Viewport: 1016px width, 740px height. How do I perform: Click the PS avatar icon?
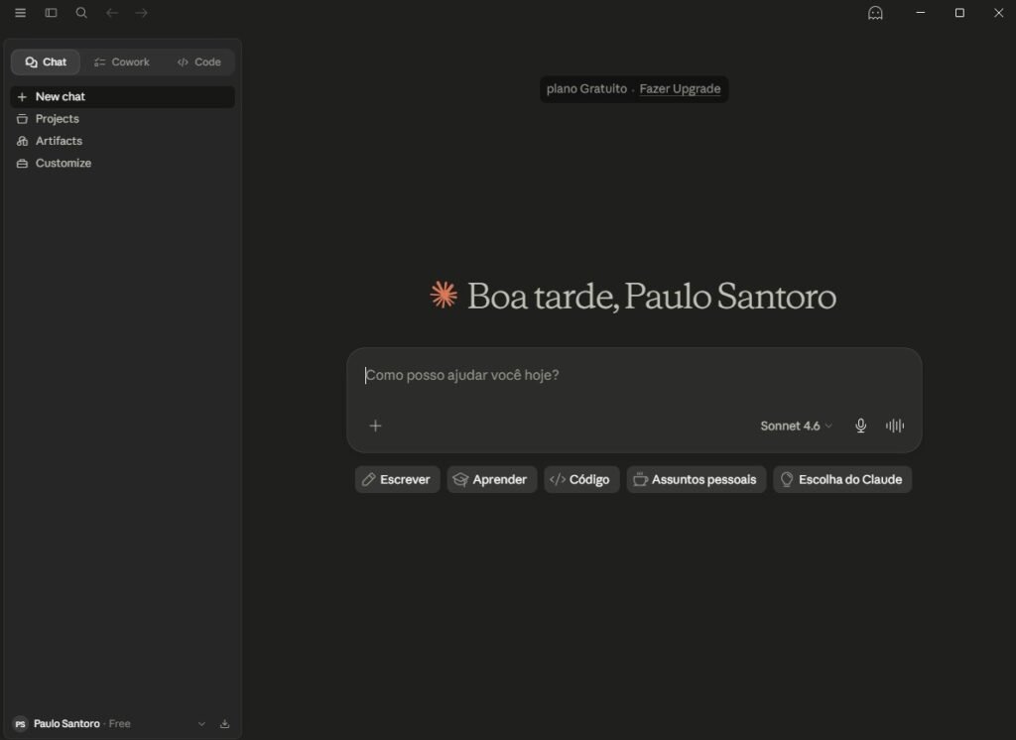coord(20,724)
